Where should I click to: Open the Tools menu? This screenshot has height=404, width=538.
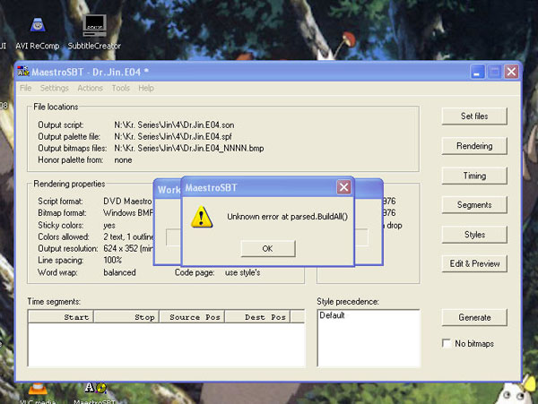click(120, 88)
